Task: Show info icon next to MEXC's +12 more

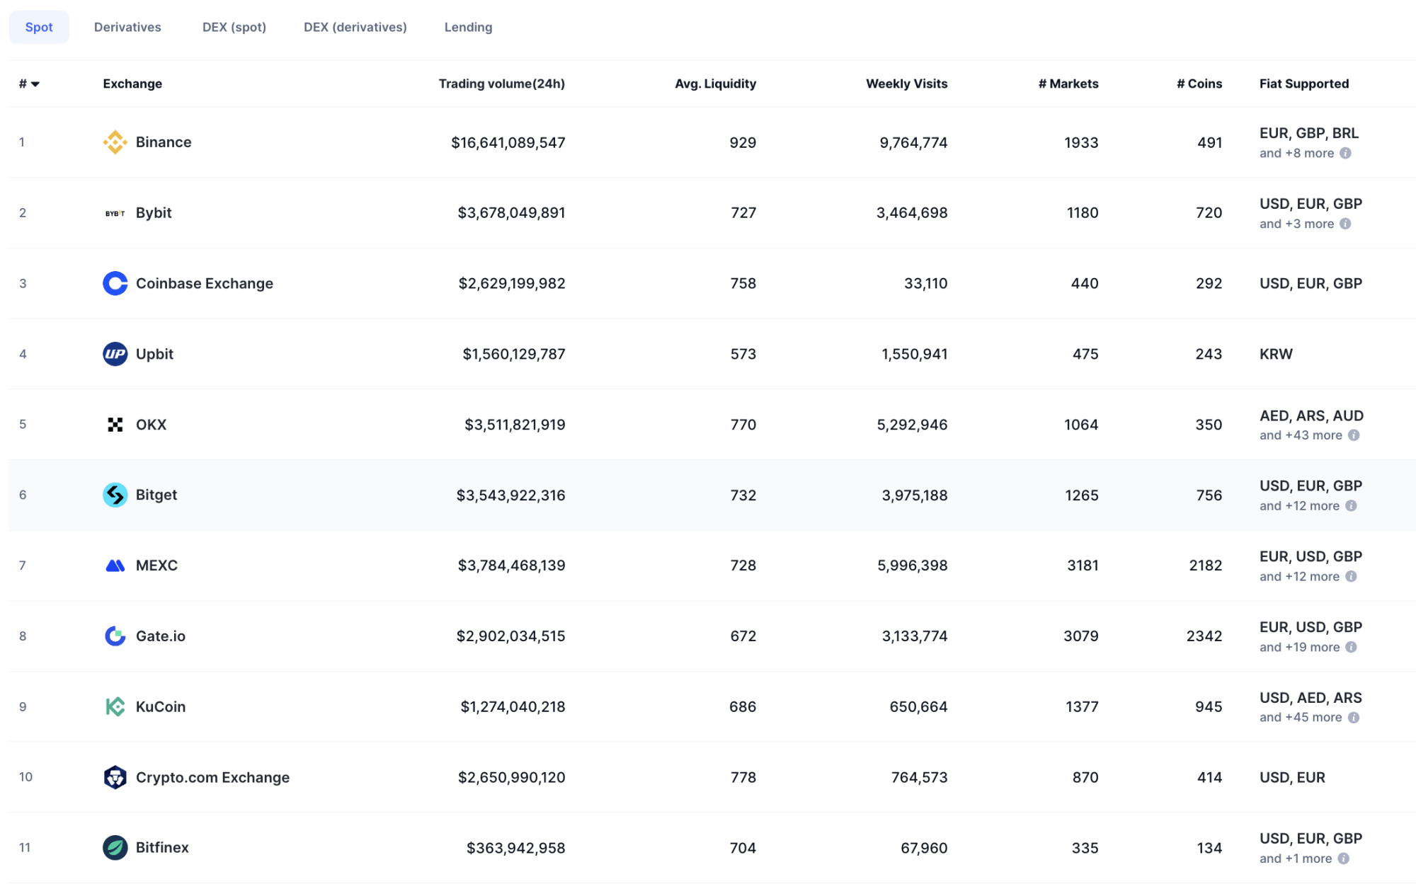Action: pos(1351,576)
